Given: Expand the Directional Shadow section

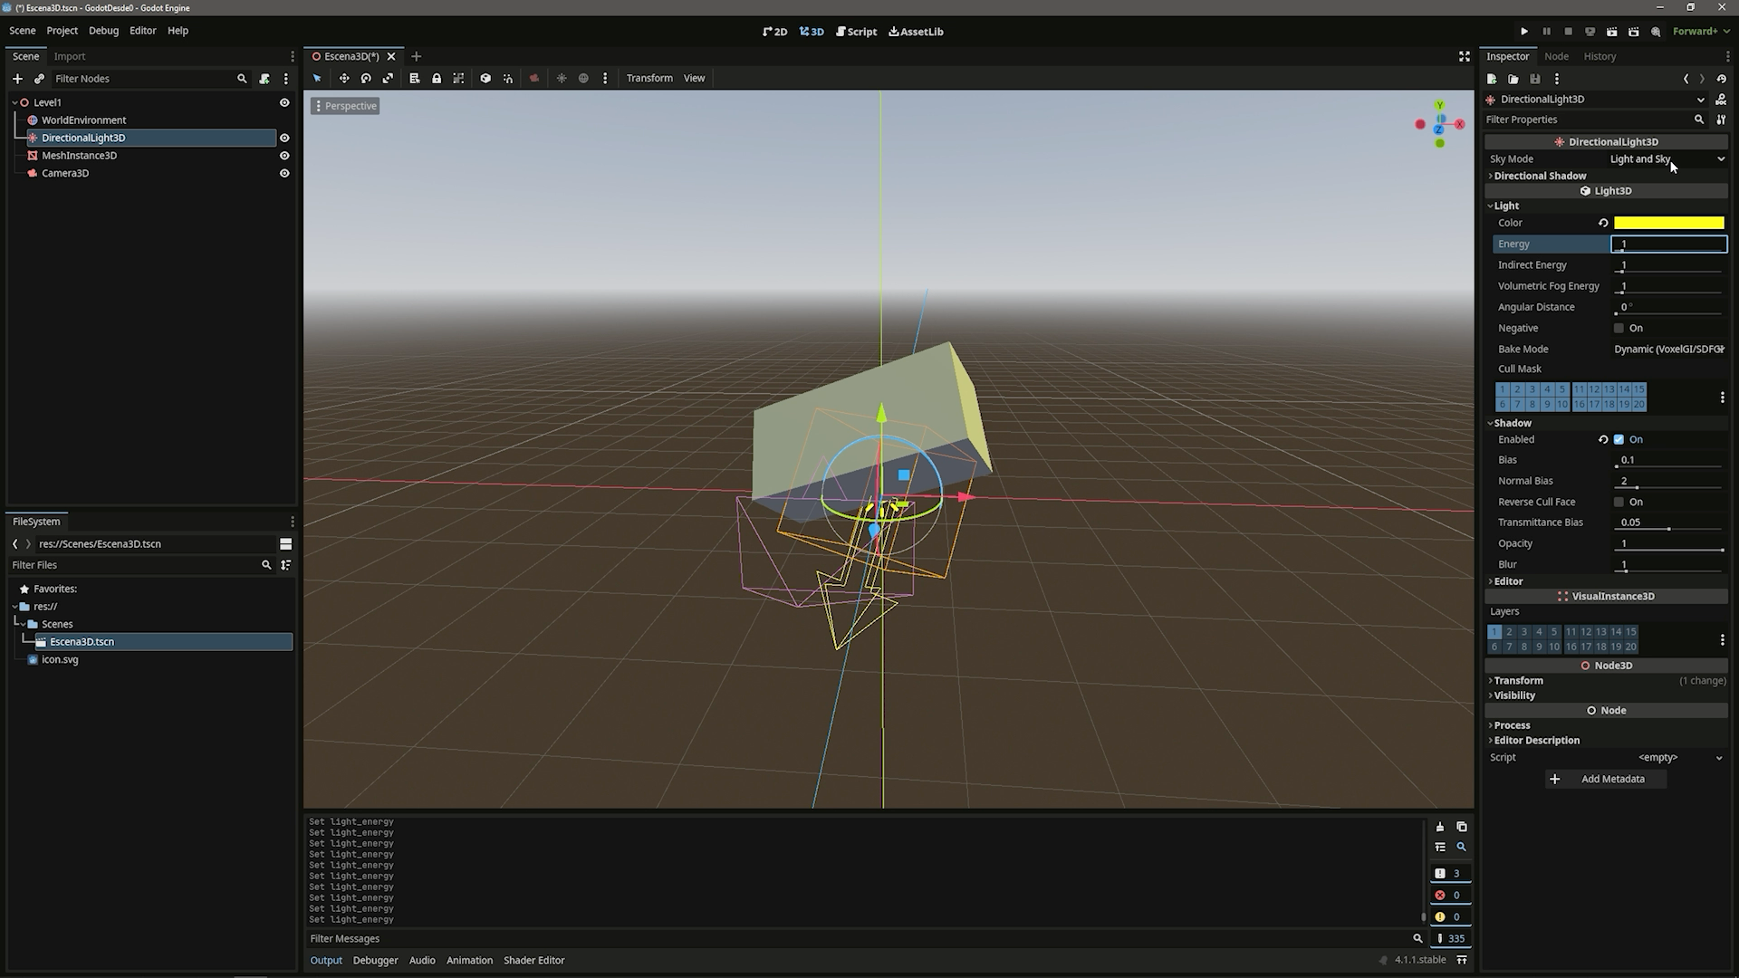Looking at the screenshot, I should (1540, 176).
